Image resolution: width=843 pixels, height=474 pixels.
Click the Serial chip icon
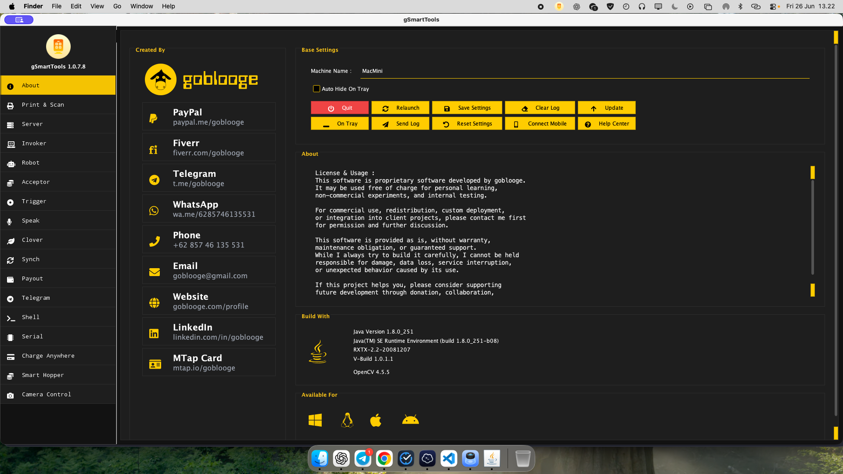[11, 338]
